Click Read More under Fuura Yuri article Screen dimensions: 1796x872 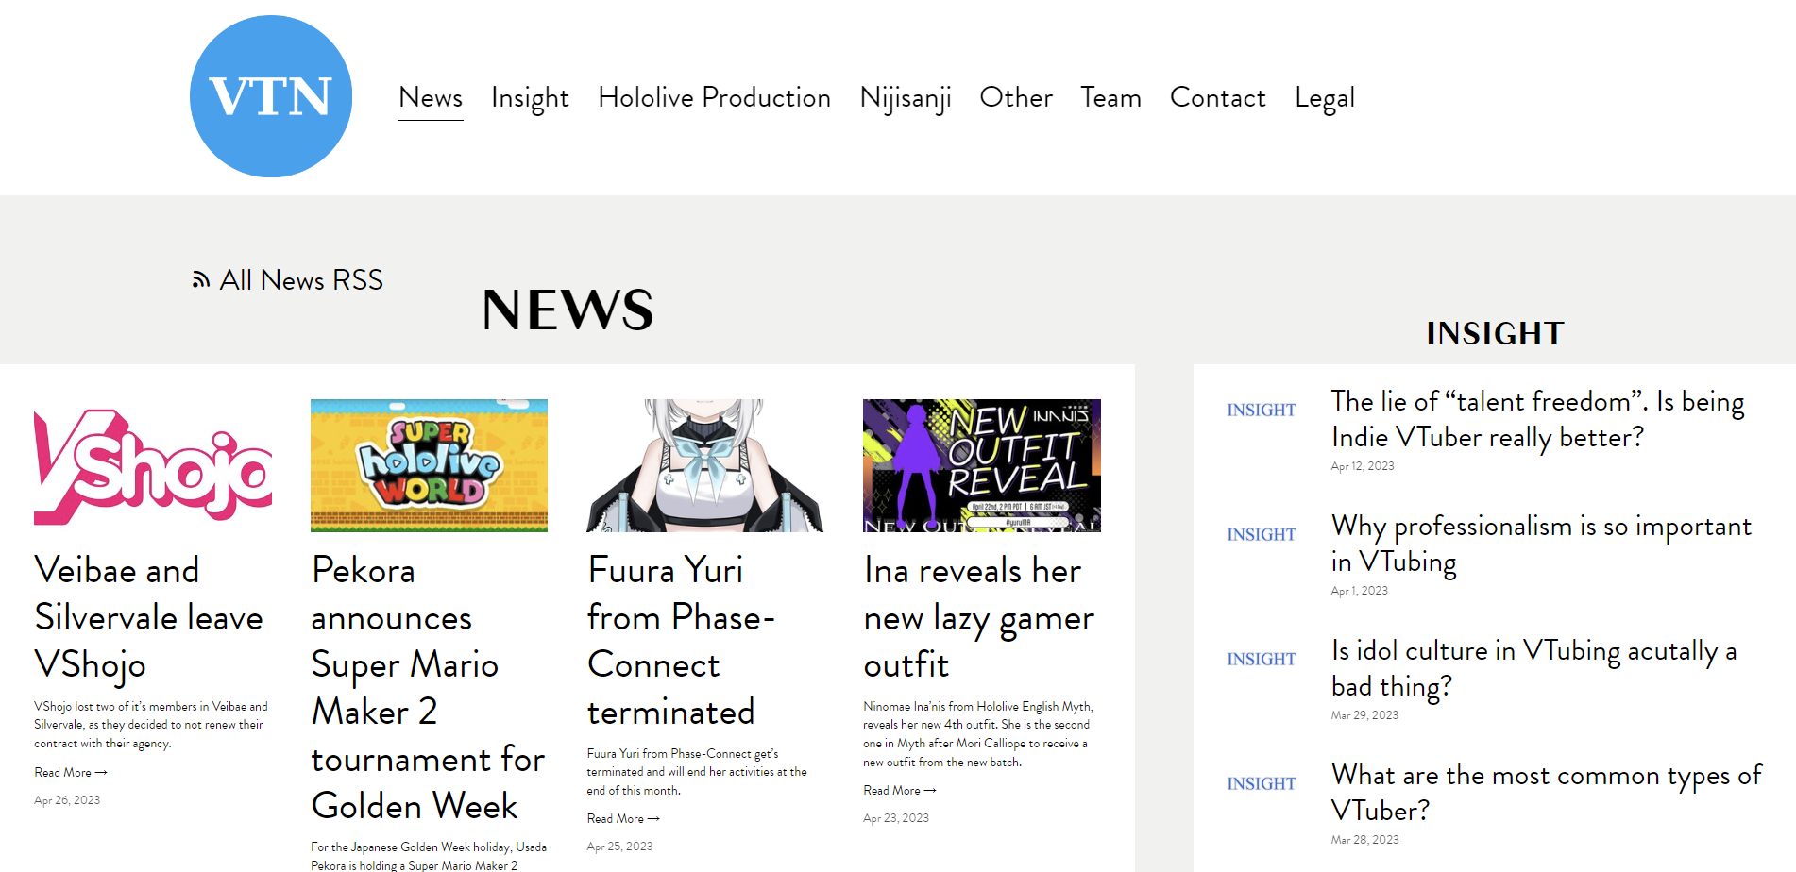[x=623, y=818]
